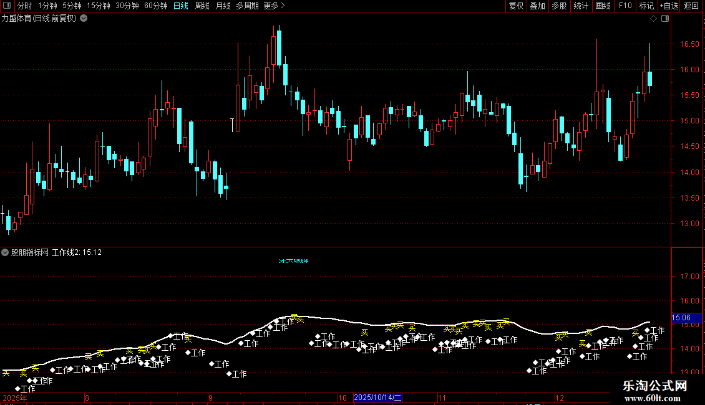Open the dropdown next to 力盛体育(日线.前复权)

point(84,19)
